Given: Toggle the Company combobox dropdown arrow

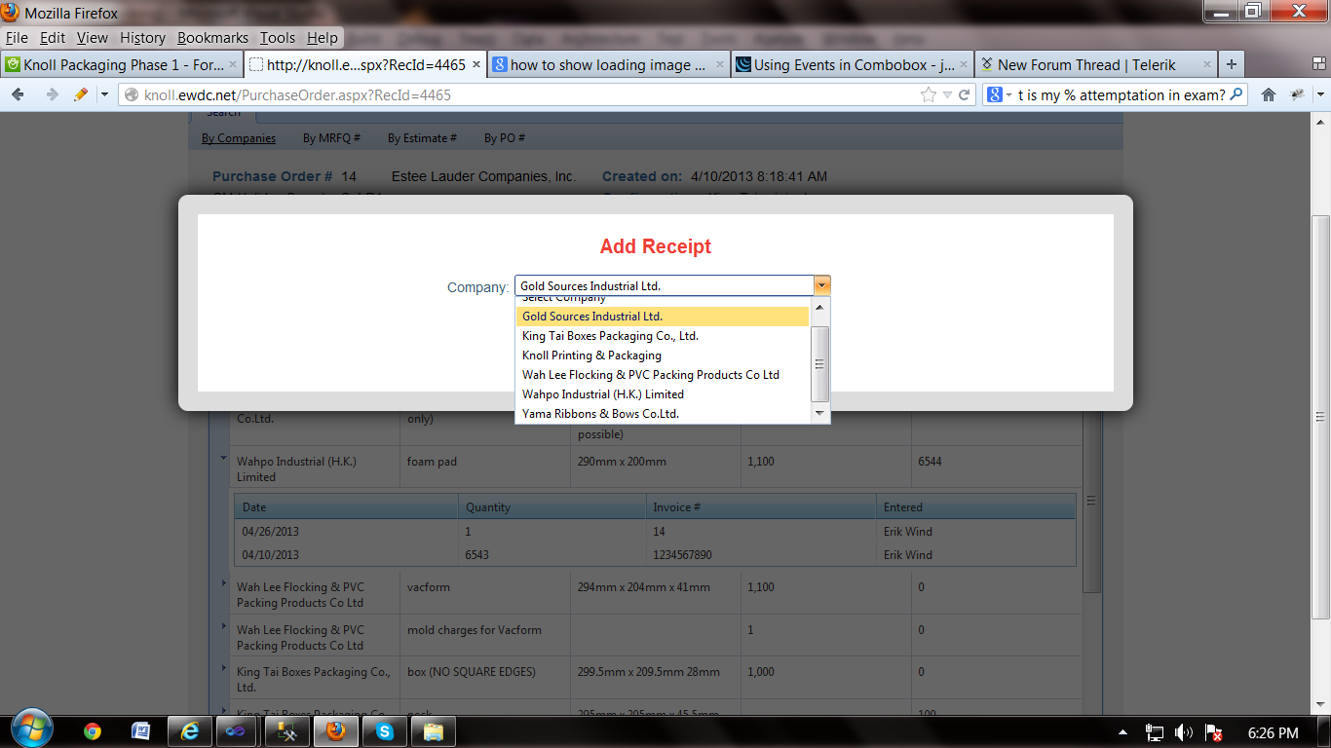Looking at the screenshot, I should (822, 285).
